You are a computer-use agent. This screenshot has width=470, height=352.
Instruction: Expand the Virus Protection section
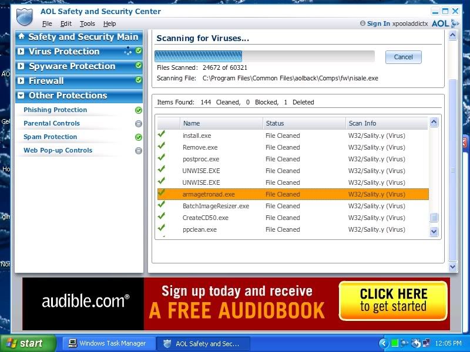click(21, 52)
